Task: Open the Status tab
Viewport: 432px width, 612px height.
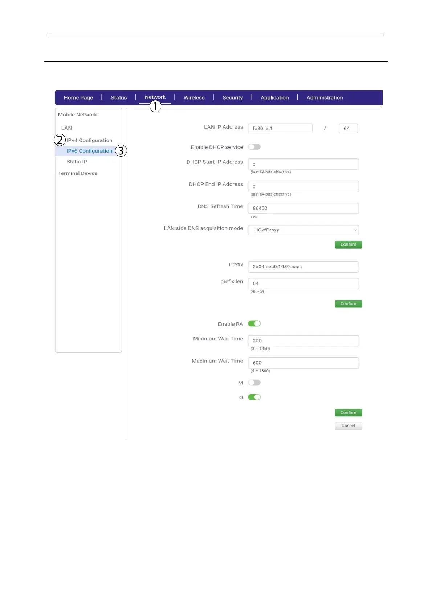Action: [x=119, y=98]
